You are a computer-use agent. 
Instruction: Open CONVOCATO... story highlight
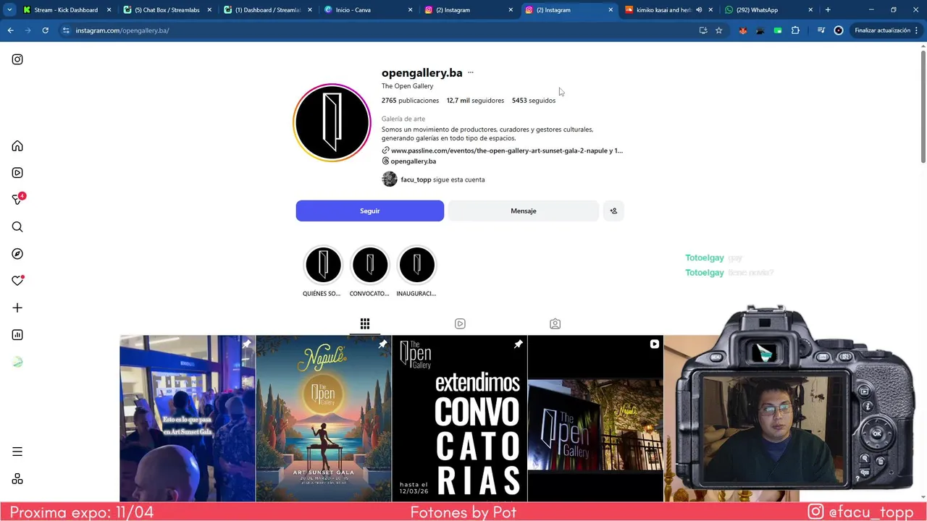coord(369,271)
